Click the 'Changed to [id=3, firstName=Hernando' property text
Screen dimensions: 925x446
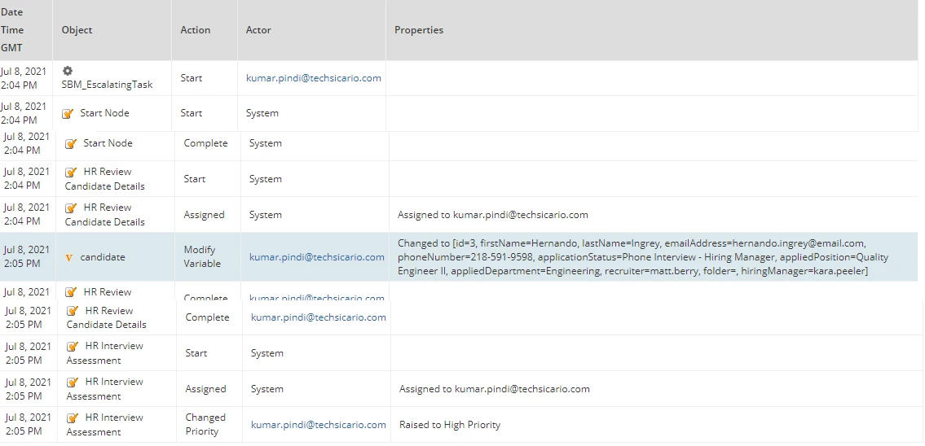click(643, 257)
